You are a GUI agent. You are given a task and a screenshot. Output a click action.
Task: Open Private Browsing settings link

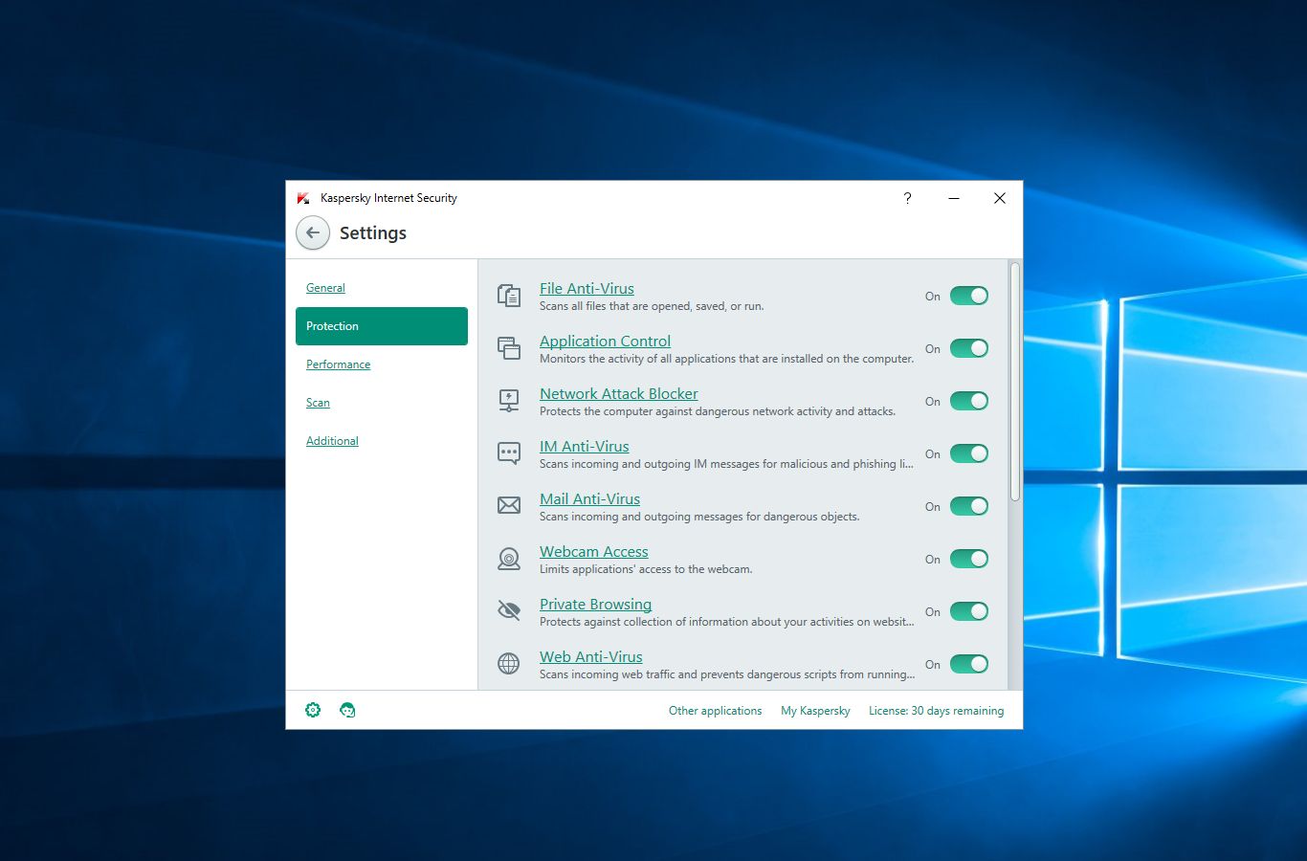[595, 604]
